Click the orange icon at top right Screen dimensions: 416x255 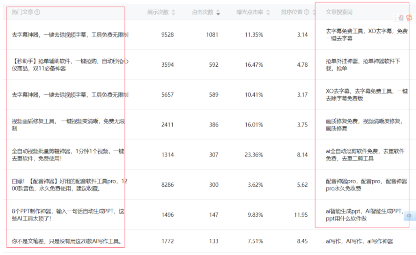point(409,17)
